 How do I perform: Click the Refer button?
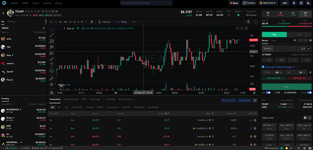tap(234, 3)
